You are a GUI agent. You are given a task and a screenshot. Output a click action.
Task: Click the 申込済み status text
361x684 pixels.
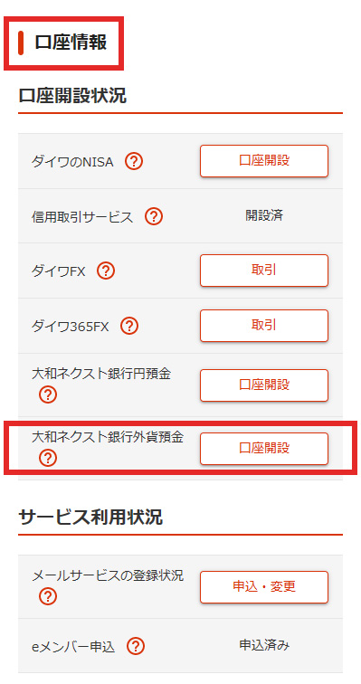point(264,645)
